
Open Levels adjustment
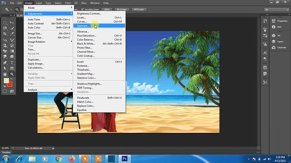click(99, 18)
